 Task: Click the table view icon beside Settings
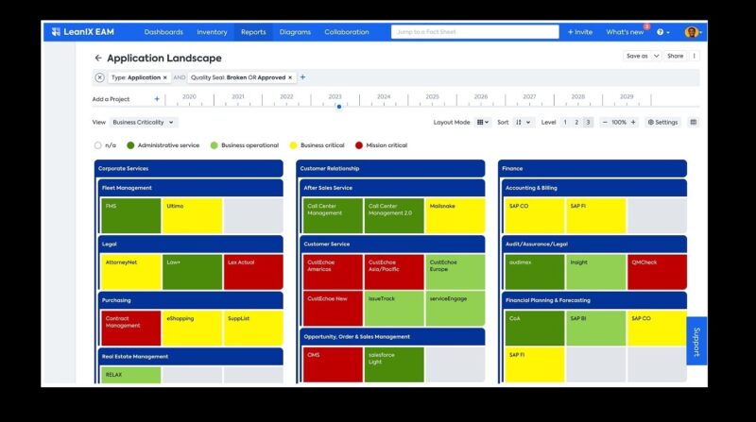click(694, 122)
